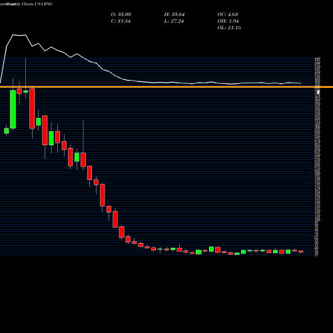Screen dimensions: 333x333
Task: Select the close value C: 31.54
Action: point(121,21)
